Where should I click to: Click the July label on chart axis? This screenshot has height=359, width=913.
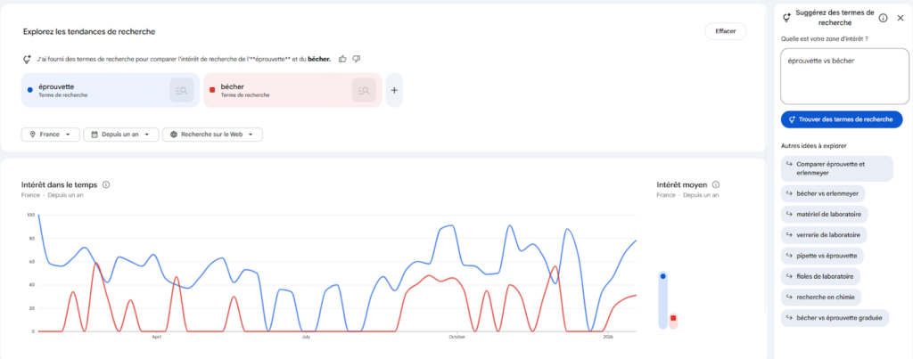306,337
